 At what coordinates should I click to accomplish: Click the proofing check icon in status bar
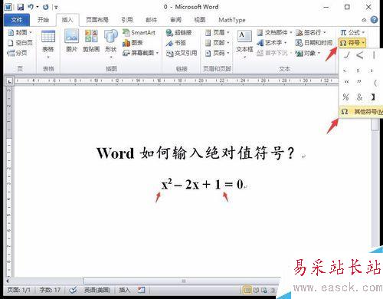click(x=73, y=290)
